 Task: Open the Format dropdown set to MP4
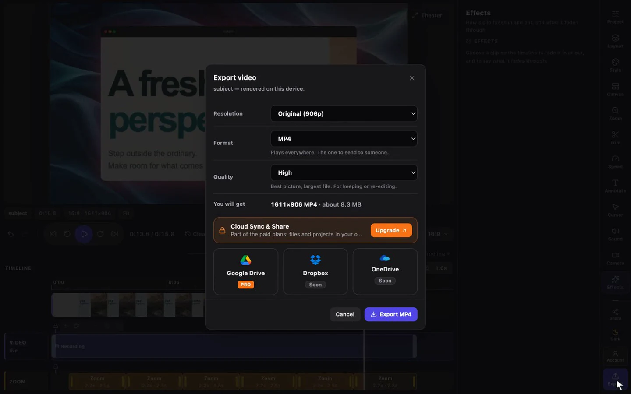[344, 139]
